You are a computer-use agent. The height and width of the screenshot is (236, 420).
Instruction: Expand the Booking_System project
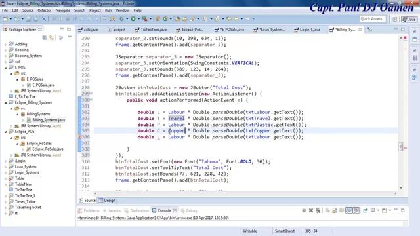point(6,56)
